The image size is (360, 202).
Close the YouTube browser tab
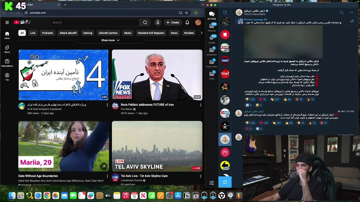click(x=58, y=4)
